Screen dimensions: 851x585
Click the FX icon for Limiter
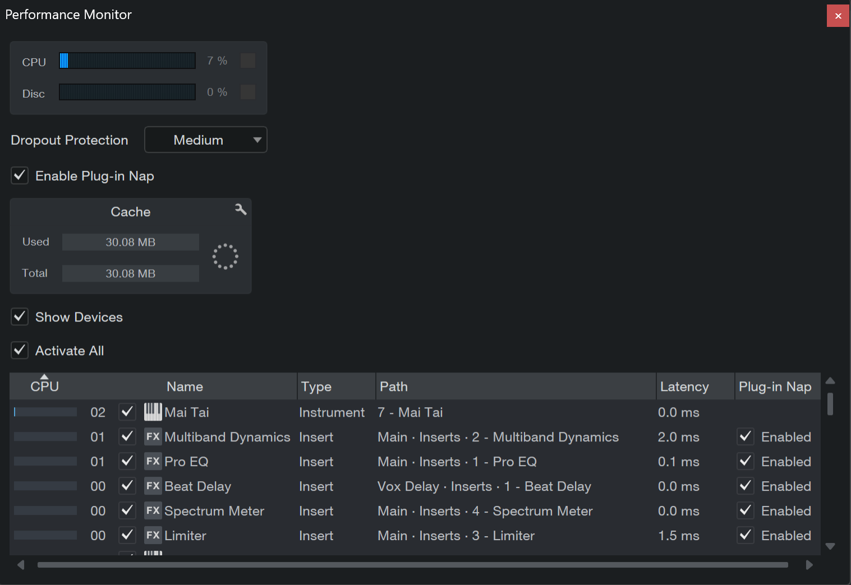(x=153, y=535)
